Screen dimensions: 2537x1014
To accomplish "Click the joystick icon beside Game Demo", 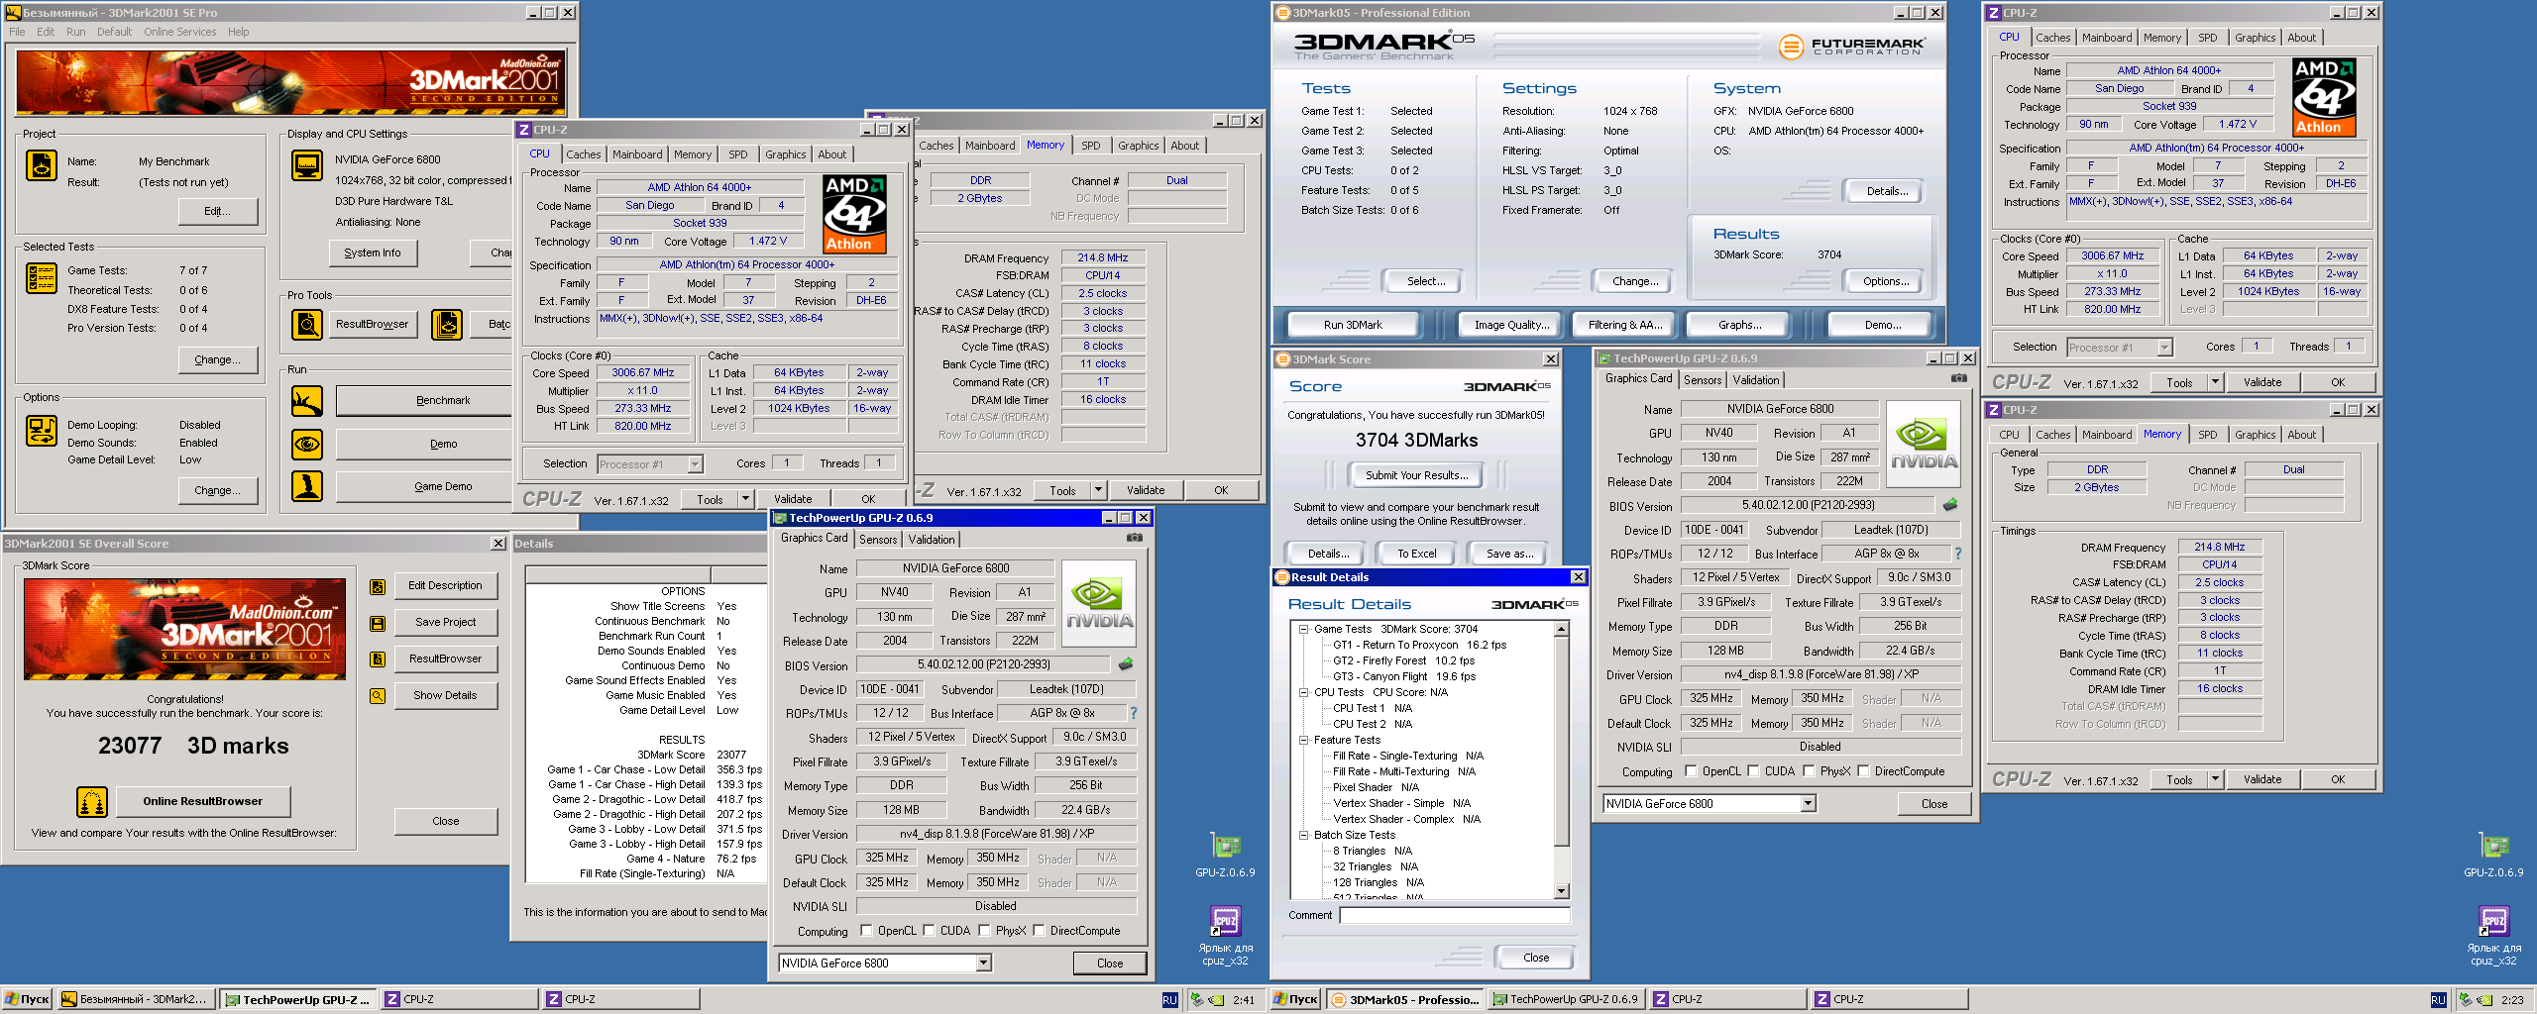I will [x=307, y=486].
